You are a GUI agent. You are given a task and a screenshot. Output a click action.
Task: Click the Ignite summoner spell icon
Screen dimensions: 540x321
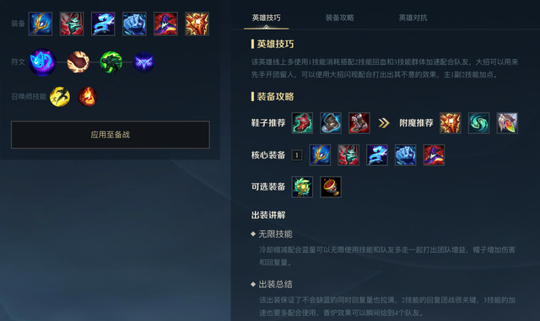pos(88,97)
